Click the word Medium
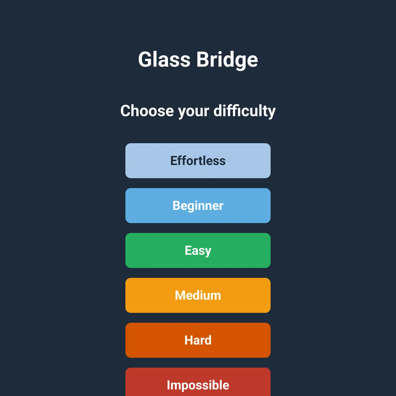The height and width of the screenshot is (396, 396). (x=198, y=295)
